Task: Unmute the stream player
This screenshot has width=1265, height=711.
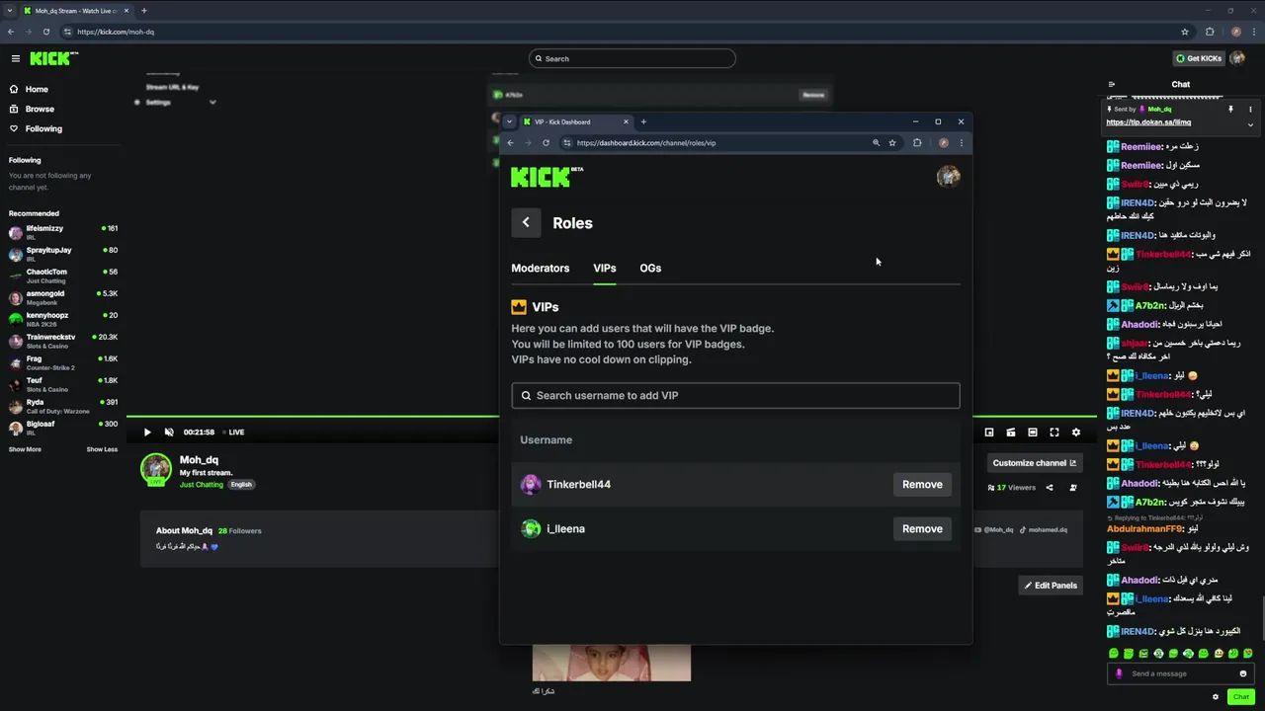Action: 169,432
